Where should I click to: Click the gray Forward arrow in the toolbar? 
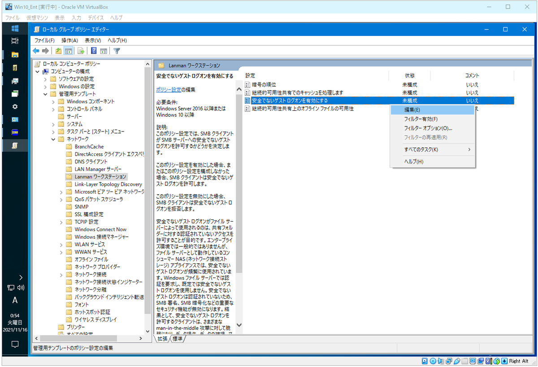point(45,51)
